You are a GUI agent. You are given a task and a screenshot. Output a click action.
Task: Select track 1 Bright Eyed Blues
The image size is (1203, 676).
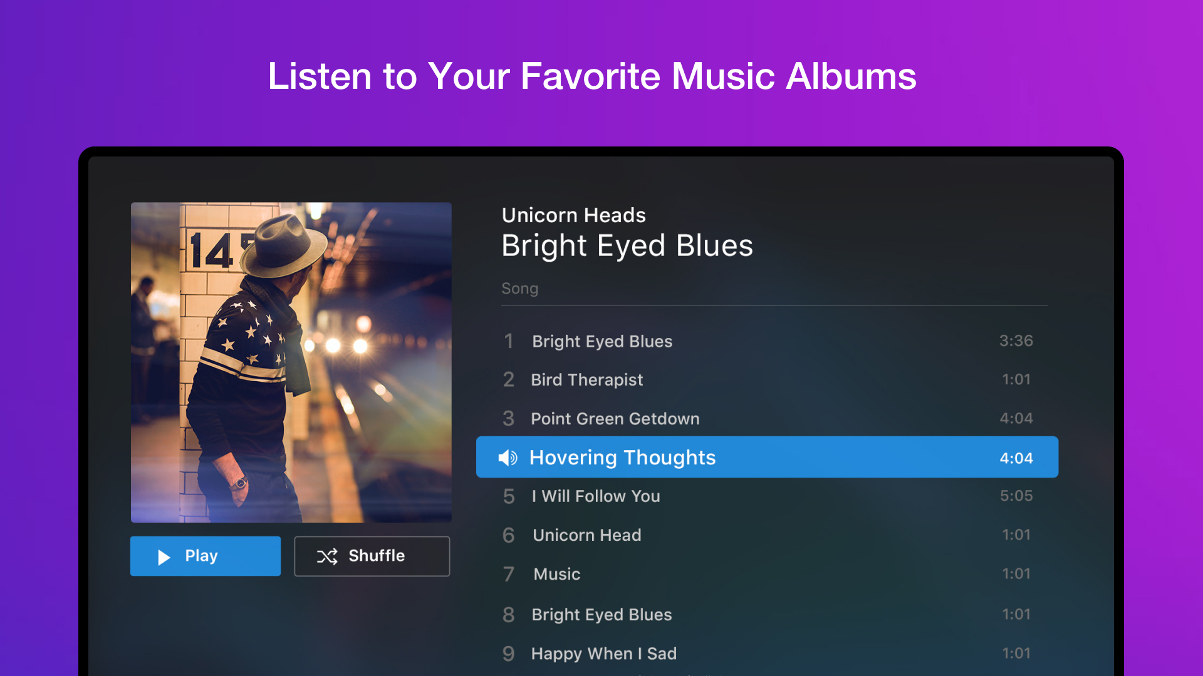[x=601, y=341]
